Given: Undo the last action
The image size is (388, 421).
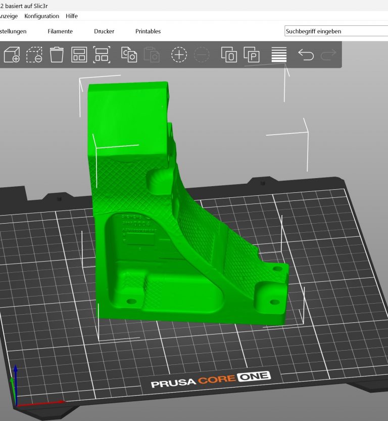Looking at the screenshot, I should [x=306, y=54].
